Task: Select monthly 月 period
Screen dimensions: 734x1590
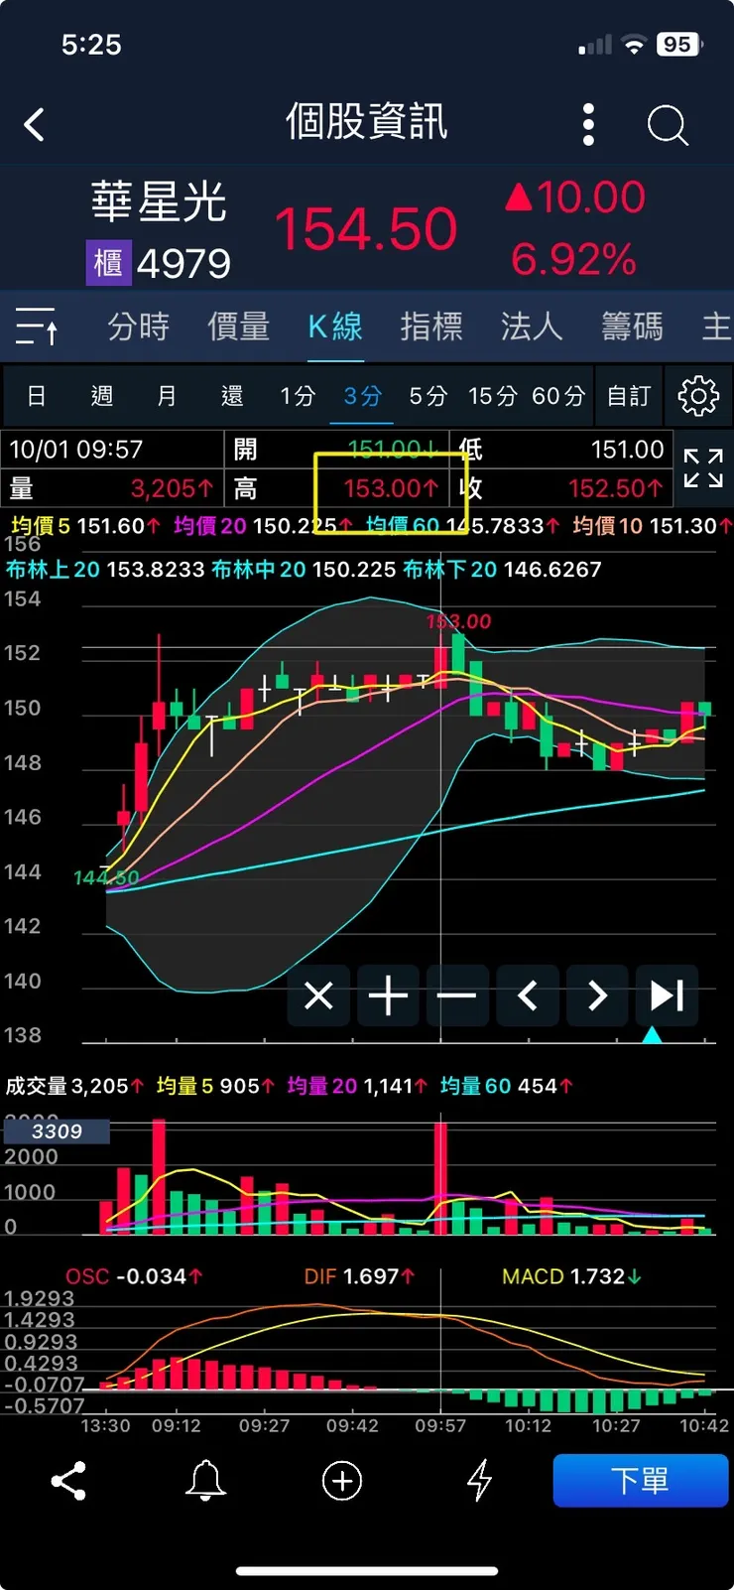Action: pos(167,396)
